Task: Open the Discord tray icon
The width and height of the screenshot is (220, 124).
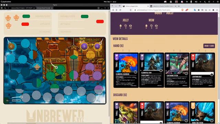Action: 165,2
